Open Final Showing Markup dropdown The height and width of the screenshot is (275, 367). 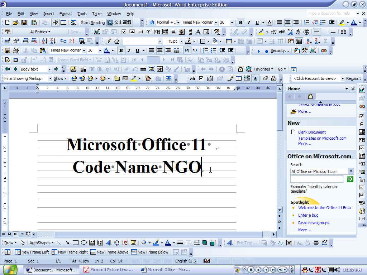point(50,78)
